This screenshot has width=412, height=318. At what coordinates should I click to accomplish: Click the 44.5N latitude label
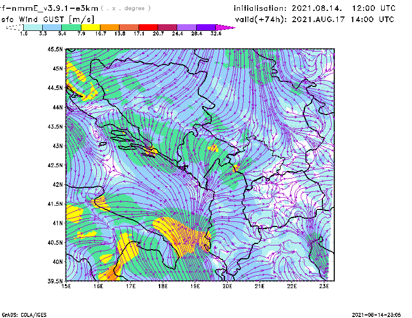coord(55,87)
